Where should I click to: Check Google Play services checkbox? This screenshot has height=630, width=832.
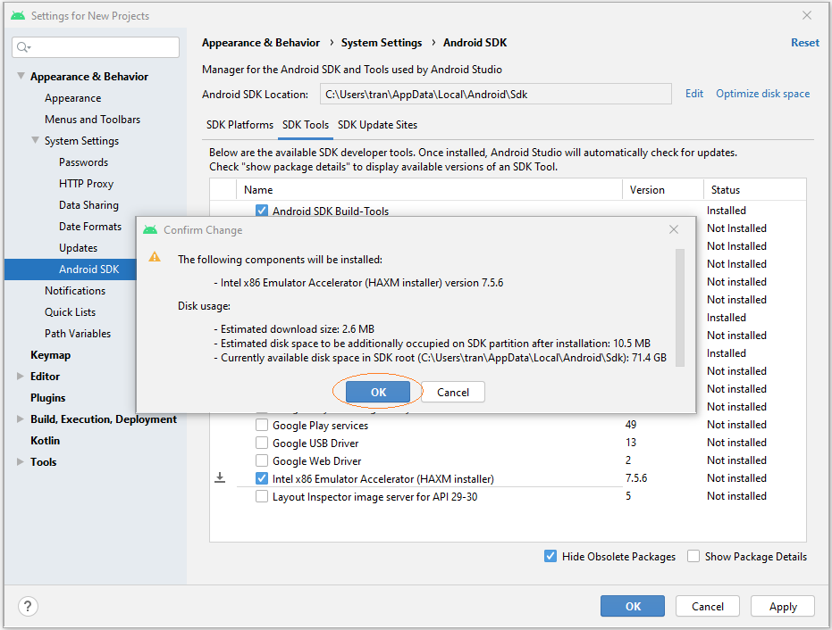[262, 425]
